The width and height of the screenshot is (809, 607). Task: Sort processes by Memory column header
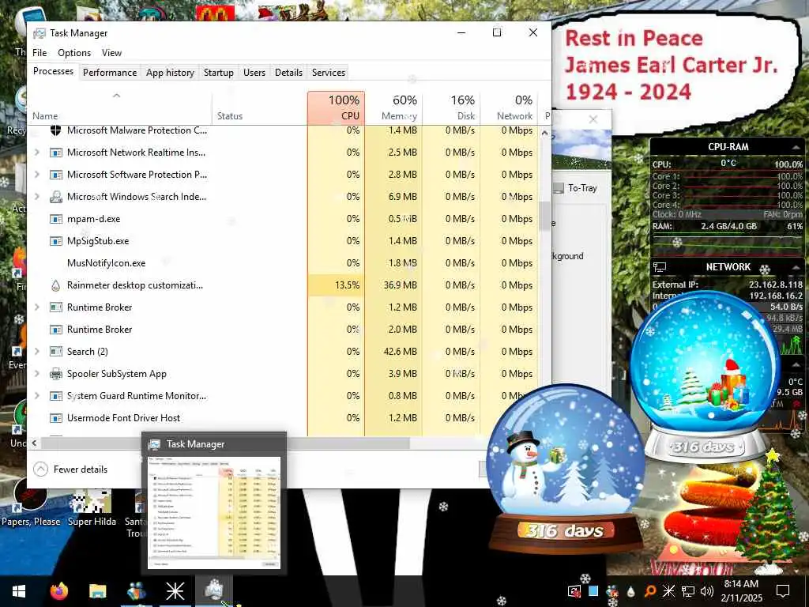tap(393, 107)
